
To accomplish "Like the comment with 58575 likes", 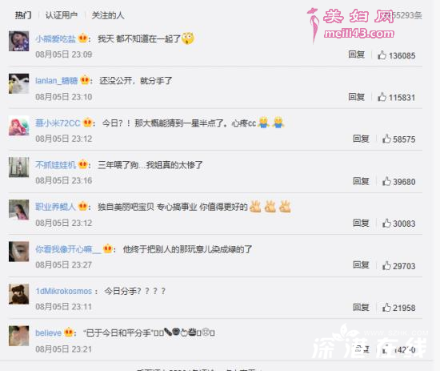I will 386,139.
